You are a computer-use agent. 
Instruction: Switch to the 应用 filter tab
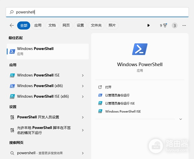click(38, 25)
